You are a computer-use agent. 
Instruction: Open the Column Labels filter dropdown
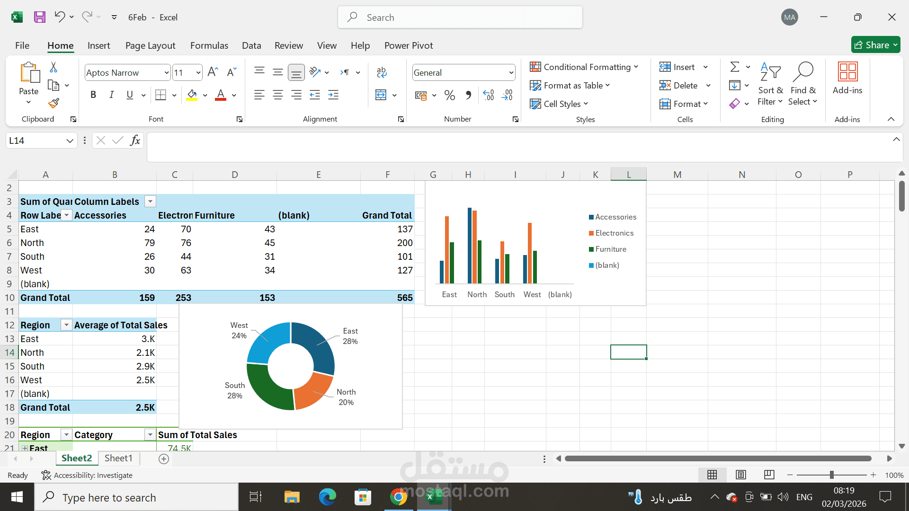[x=150, y=202]
